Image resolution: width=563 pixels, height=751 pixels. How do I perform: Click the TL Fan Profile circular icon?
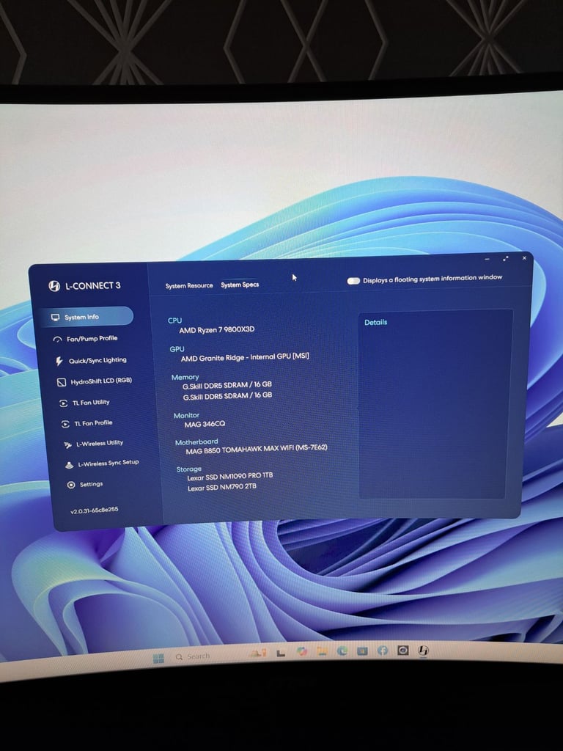[65, 424]
